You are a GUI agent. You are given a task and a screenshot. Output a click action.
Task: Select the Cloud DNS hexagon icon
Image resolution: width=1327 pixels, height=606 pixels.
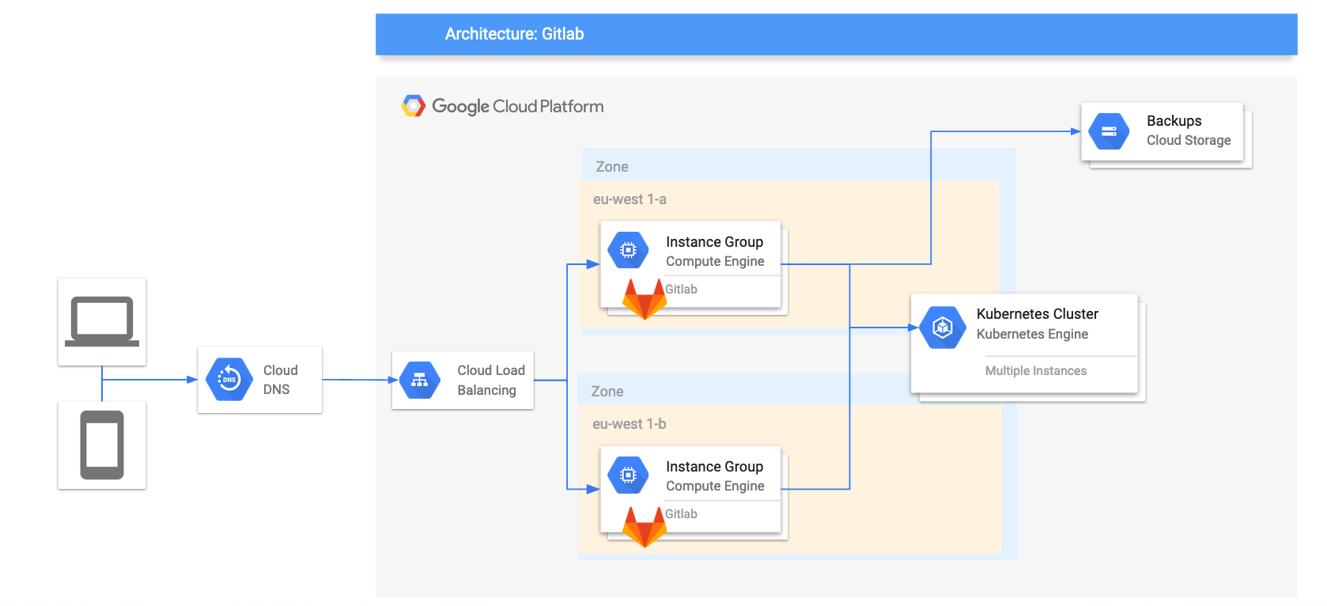click(x=229, y=380)
